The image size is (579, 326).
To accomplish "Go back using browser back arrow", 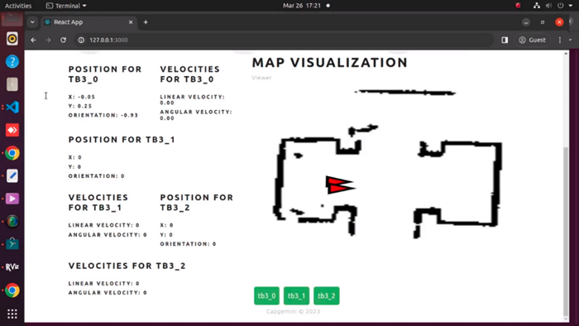I will pos(34,40).
